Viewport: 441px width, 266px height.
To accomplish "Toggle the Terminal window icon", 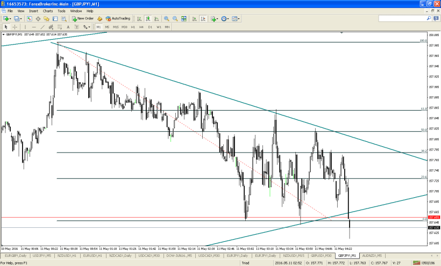I will point(55,18).
